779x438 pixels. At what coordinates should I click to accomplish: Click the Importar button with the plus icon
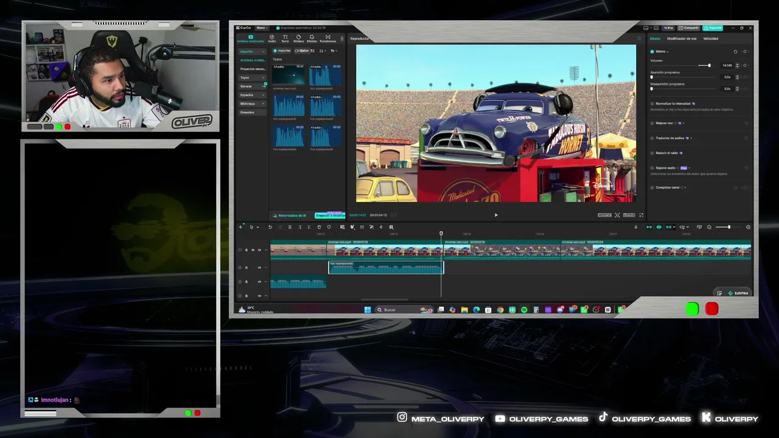click(282, 50)
